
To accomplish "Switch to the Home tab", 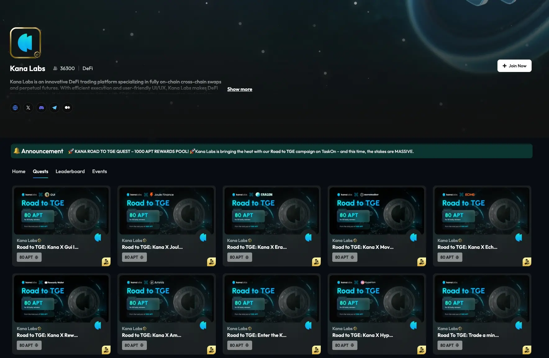I will coord(19,172).
